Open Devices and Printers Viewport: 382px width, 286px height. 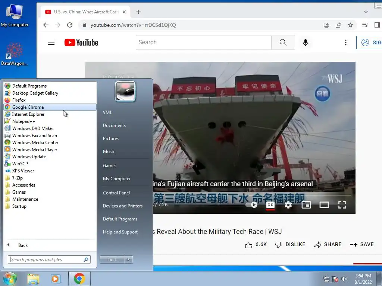tap(122, 206)
